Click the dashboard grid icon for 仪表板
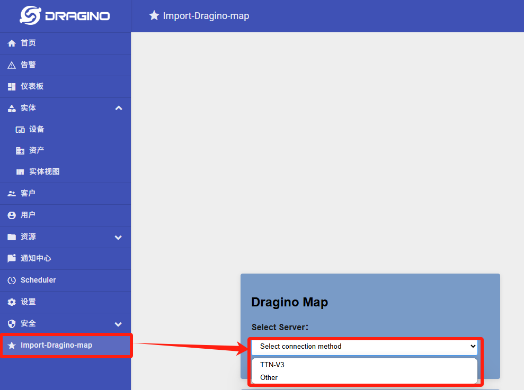 (12, 87)
